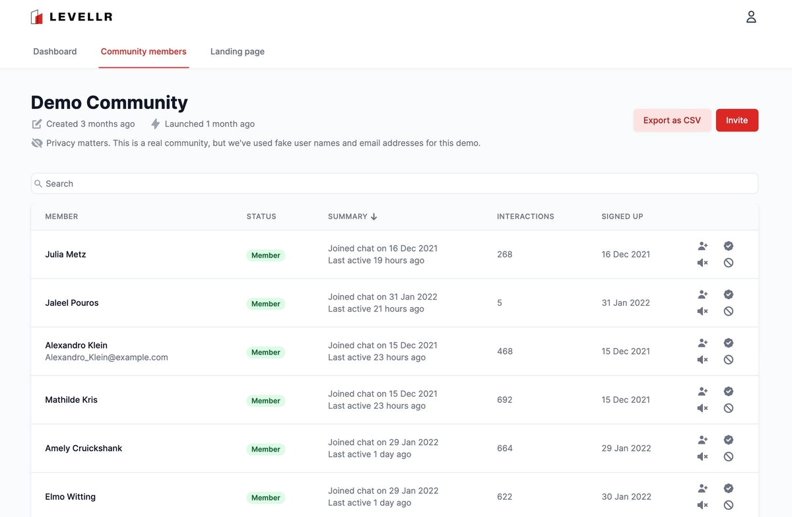This screenshot has width=792, height=517.
Task: Sort by the Interactions column header
Action: point(525,217)
